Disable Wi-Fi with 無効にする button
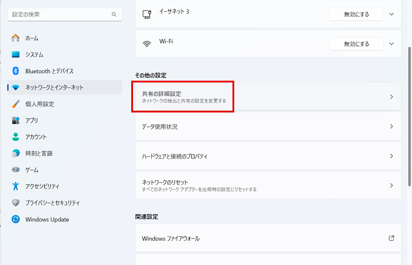The width and height of the screenshot is (412, 265). coord(356,44)
